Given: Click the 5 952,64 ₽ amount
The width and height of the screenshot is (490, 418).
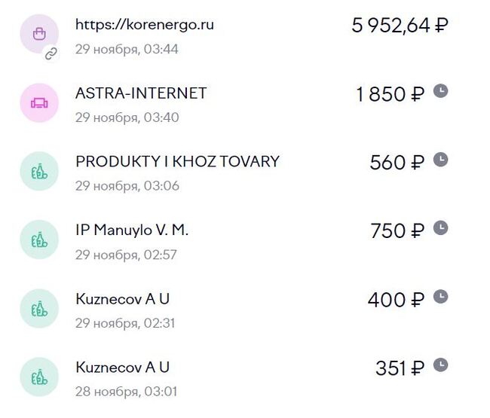Looking at the screenshot, I should click(400, 26).
